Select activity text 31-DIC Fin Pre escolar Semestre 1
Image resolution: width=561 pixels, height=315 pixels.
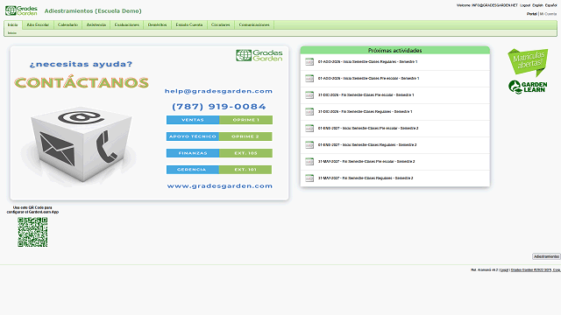coord(366,95)
